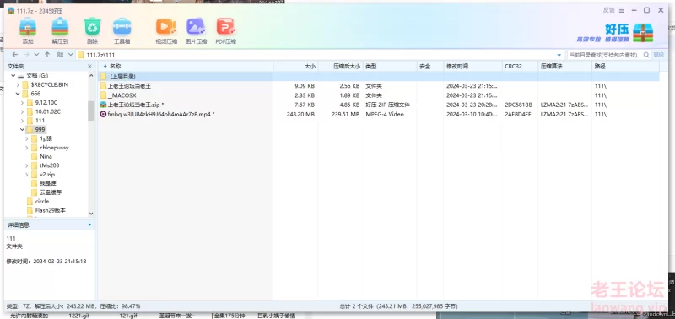Open the PDF压缩 compression tool
This screenshot has height=319, width=675.
tap(226, 31)
